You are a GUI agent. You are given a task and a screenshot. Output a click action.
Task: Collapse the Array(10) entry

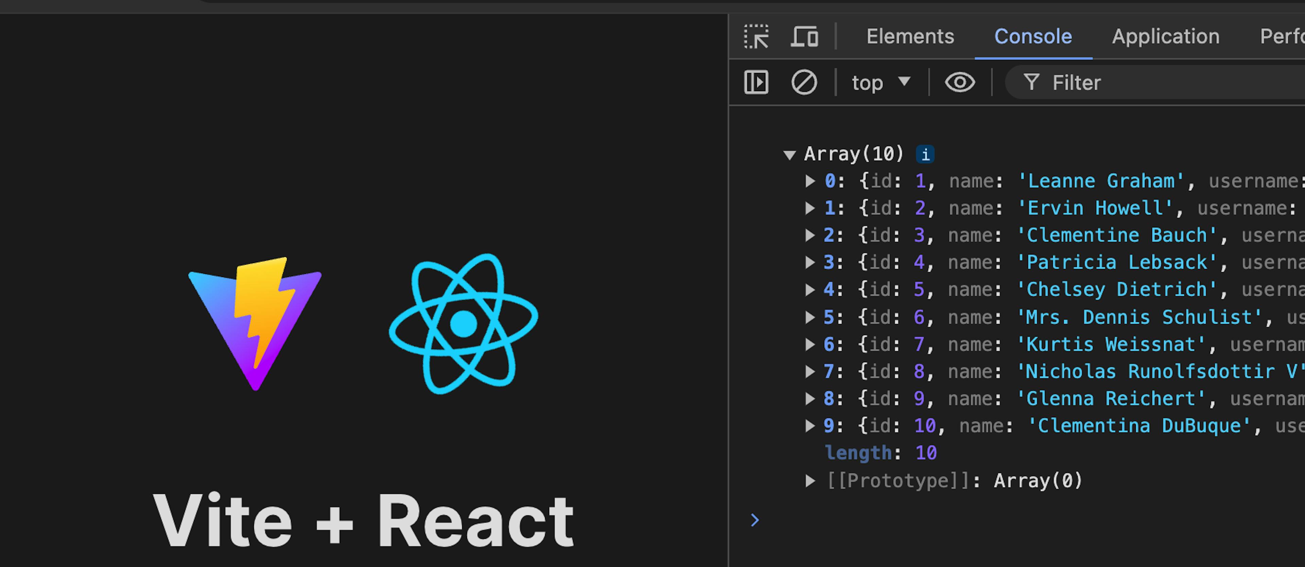coord(789,155)
